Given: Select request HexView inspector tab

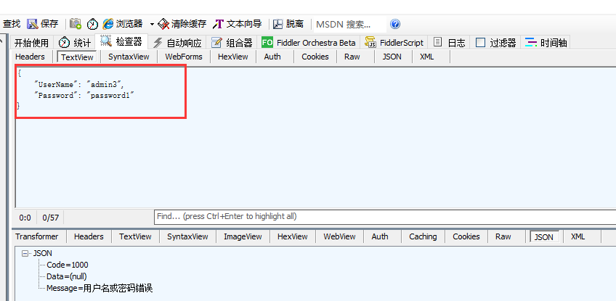Looking at the screenshot, I should tap(233, 57).
